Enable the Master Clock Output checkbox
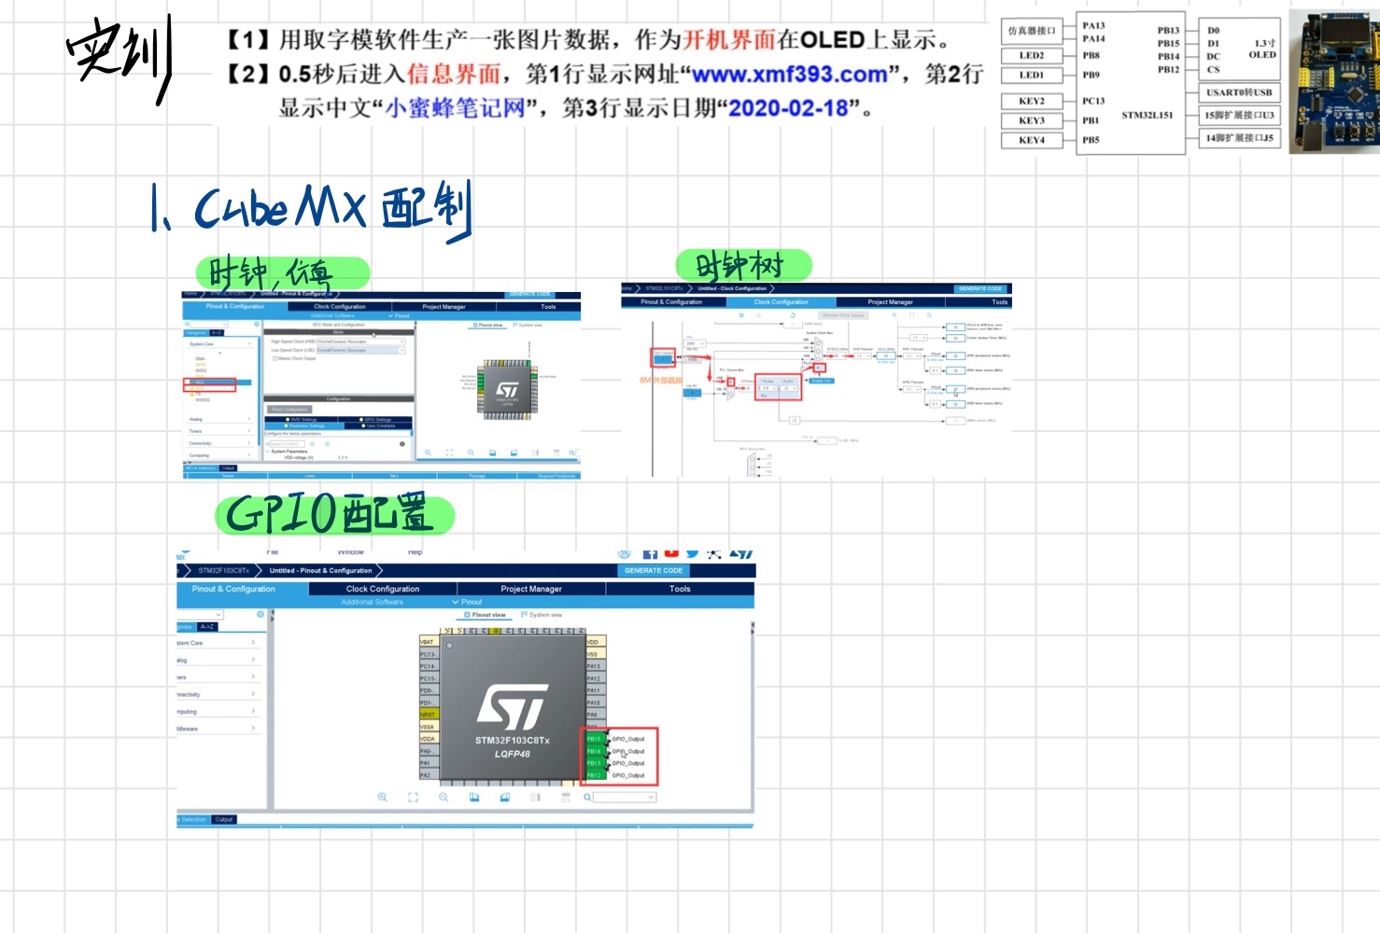 [x=275, y=358]
